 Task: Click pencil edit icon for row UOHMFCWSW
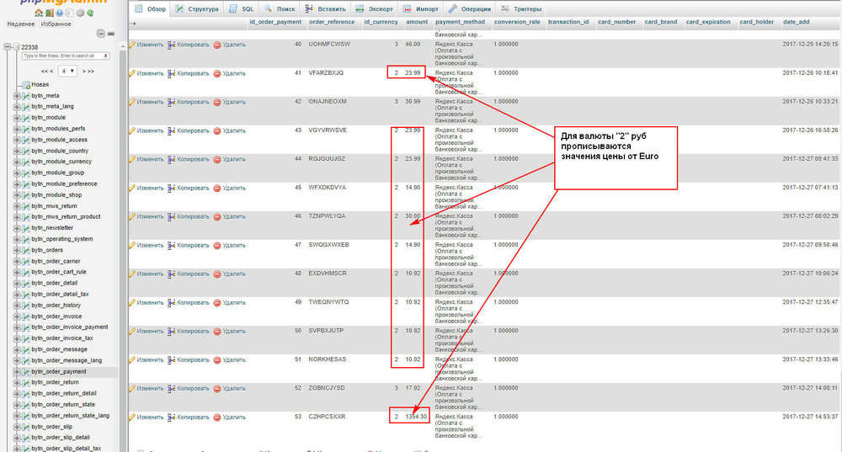tap(132, 45)
